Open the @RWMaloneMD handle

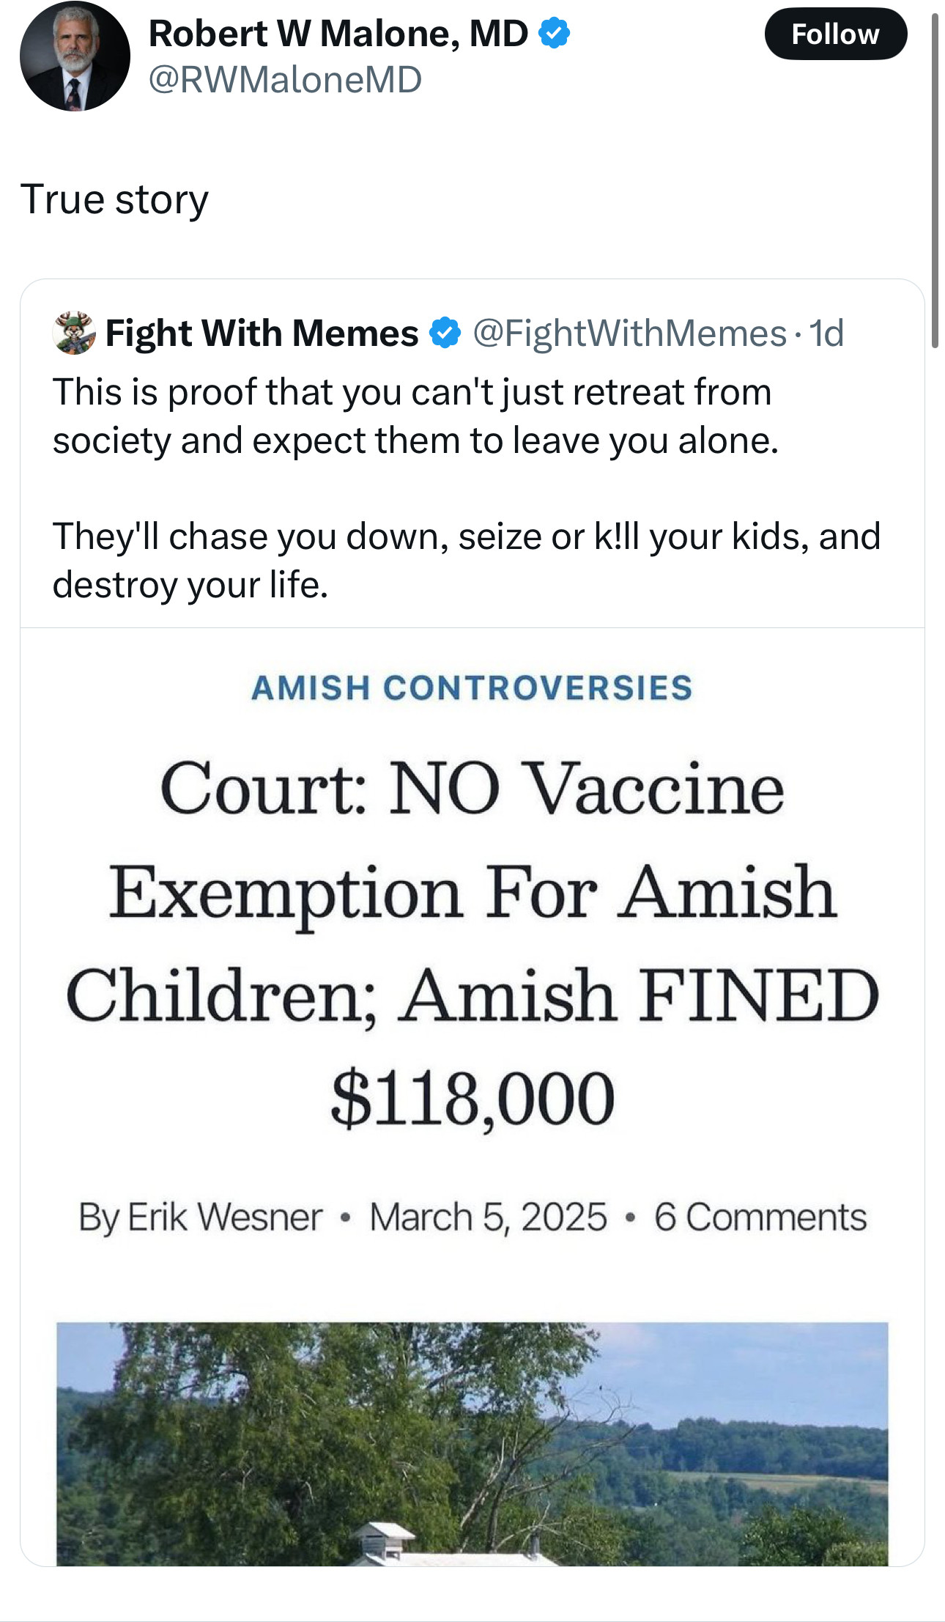(x=285, y=79)
